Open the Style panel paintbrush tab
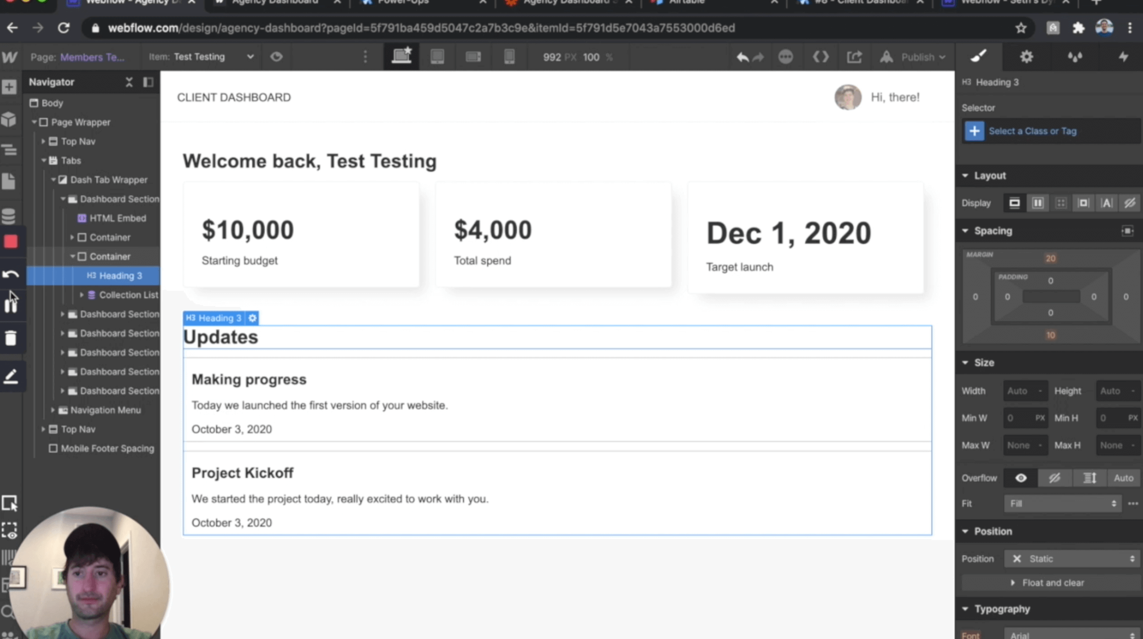Image resolution: width=1143 pixels, height=639 pixels. point(979,57)
